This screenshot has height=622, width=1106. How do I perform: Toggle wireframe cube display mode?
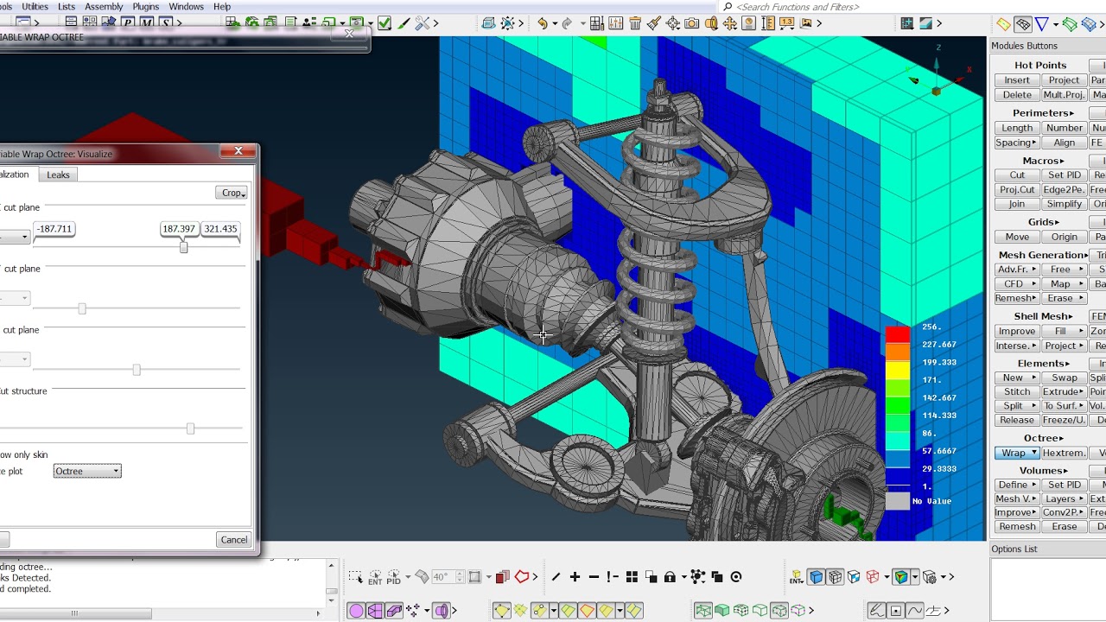tap(834, 577)
